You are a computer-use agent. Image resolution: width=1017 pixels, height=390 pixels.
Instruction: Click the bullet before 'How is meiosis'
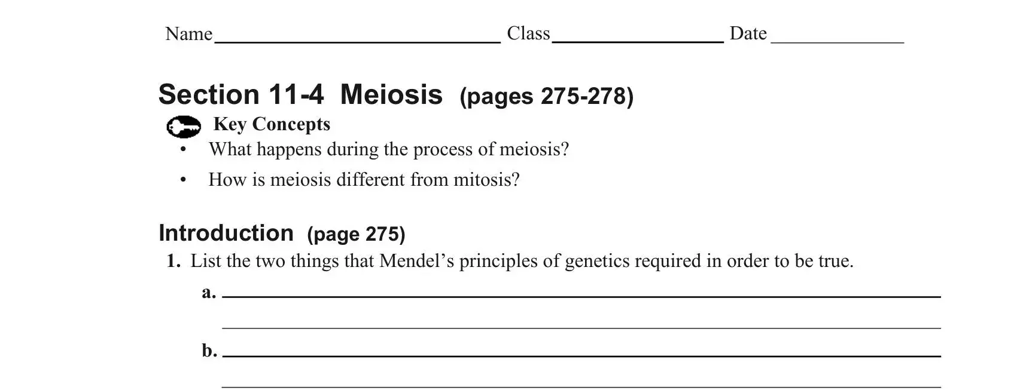coord(183,180)
